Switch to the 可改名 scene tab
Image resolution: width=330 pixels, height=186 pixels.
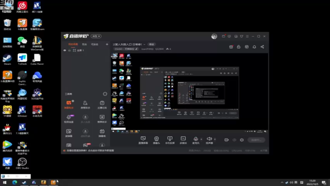click(94, 44)
